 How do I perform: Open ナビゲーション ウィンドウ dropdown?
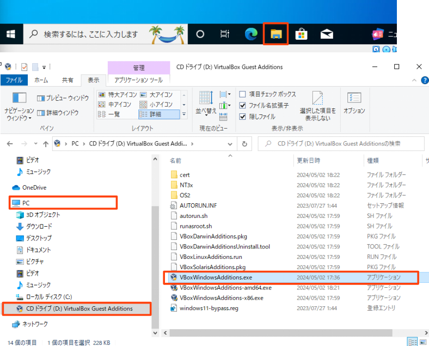(19, 107)
